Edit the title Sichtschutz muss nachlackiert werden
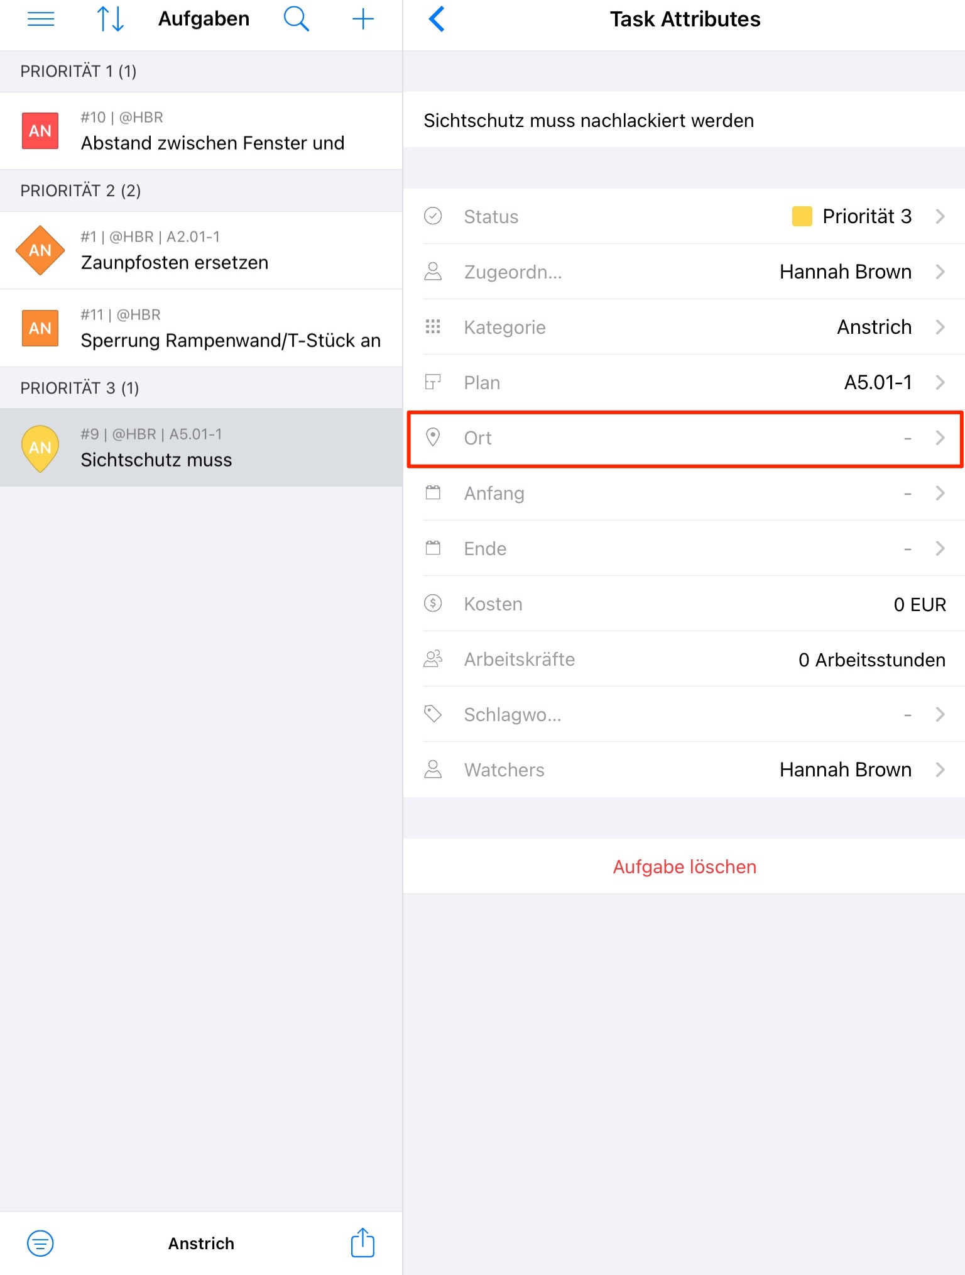 point(589,120)
